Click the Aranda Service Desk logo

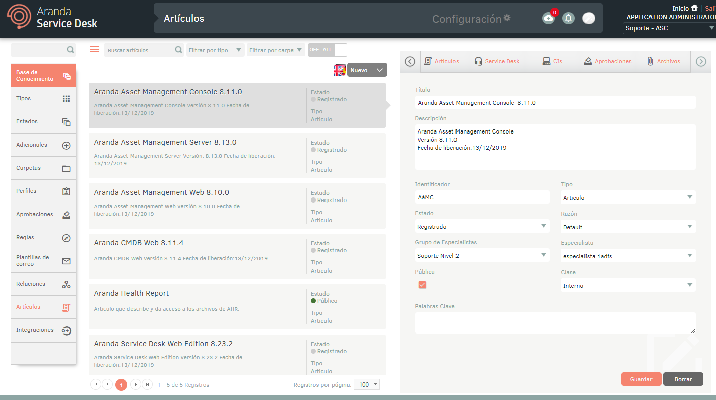point(51,17)
